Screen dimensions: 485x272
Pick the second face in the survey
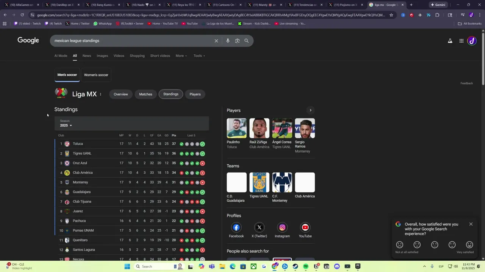click(417, 245)
